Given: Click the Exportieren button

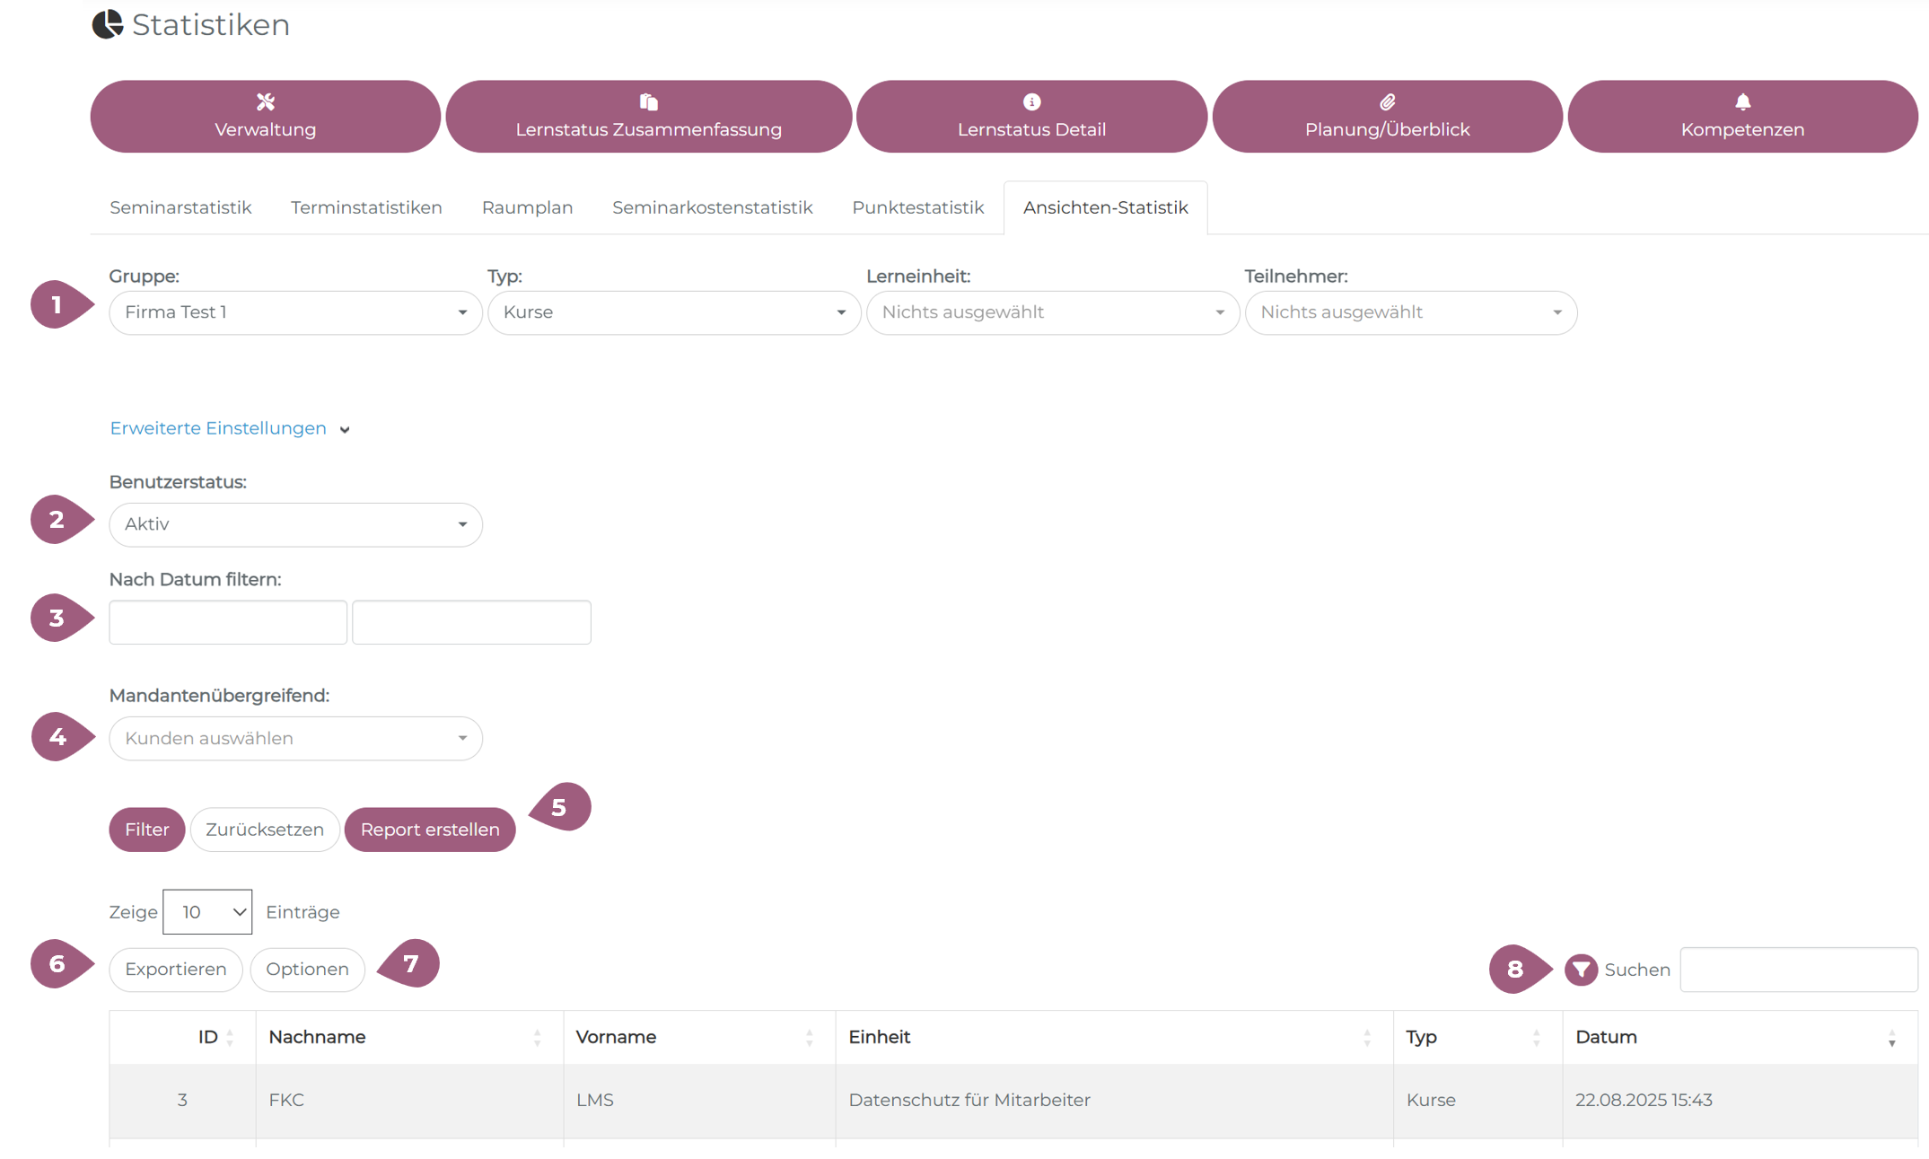Looking at the screenshot, I should 176,970.
